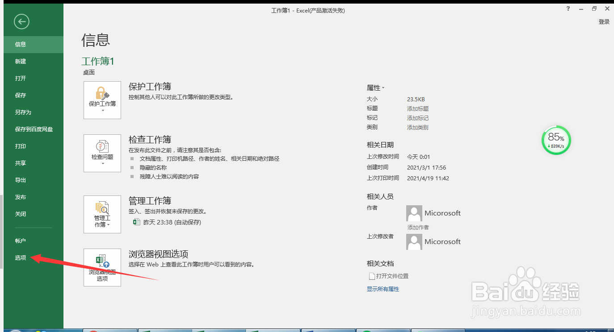
Task: Click 添加作者 field
Action: pos(418,227)
